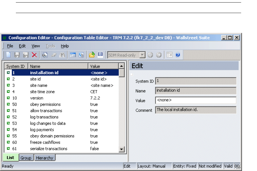Image resolution: width=257 pixels, height=171 pixels.
Task: Select the installation id row
Action: point(61,73)
